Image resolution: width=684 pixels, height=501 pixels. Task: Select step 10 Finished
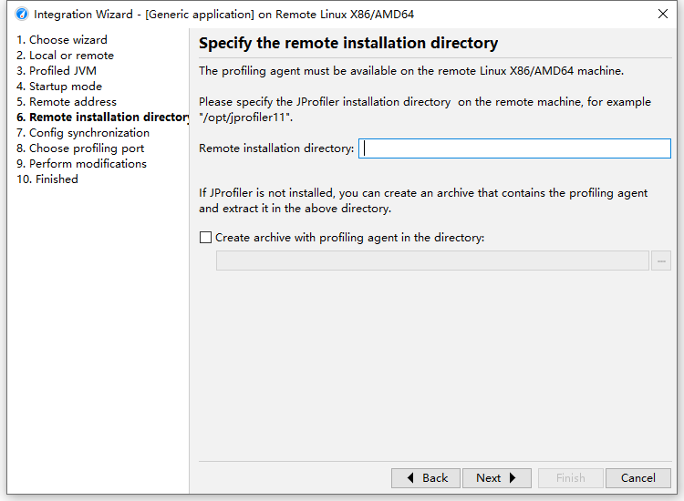coord(47,179)
